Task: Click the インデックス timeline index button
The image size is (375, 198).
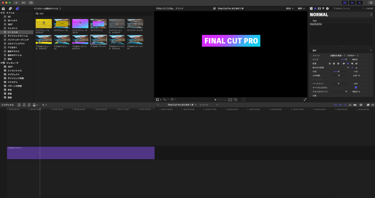Action: pos(7,105)
